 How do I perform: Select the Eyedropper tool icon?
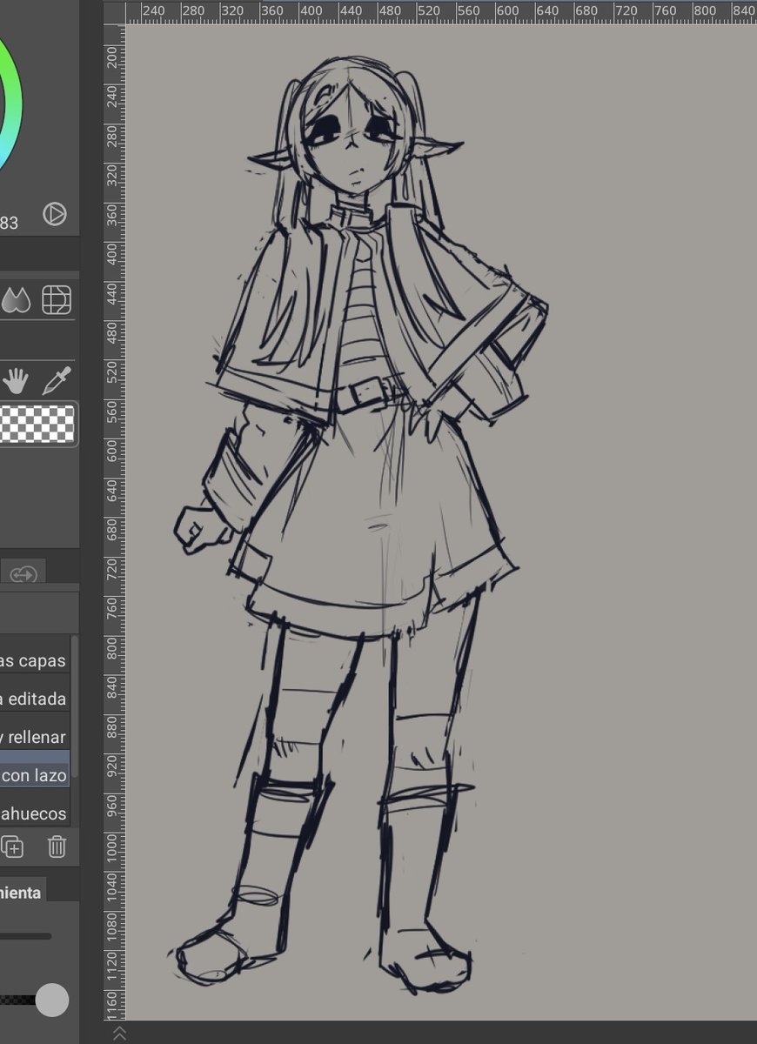click(58, 380)
